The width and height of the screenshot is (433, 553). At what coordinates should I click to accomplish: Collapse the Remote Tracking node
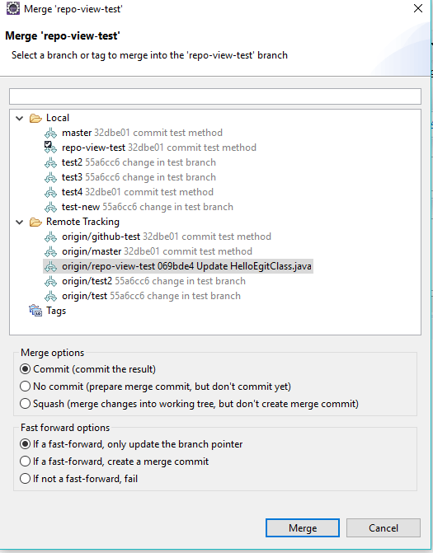tap(20, 223)
